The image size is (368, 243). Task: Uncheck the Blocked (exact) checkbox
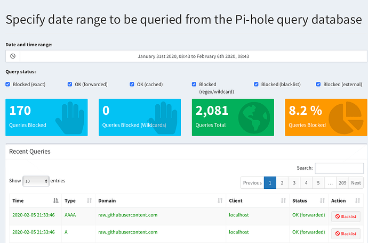7,84
